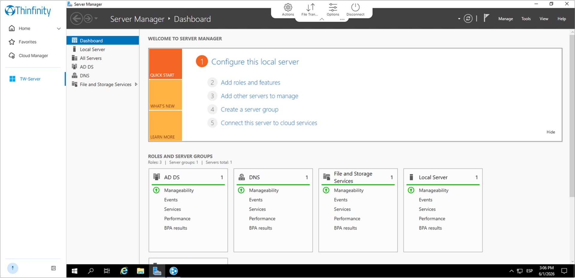Collapse the Thinfinity sidebar panel icon
This screenshot has width=575, height=278.
point(53,268)
